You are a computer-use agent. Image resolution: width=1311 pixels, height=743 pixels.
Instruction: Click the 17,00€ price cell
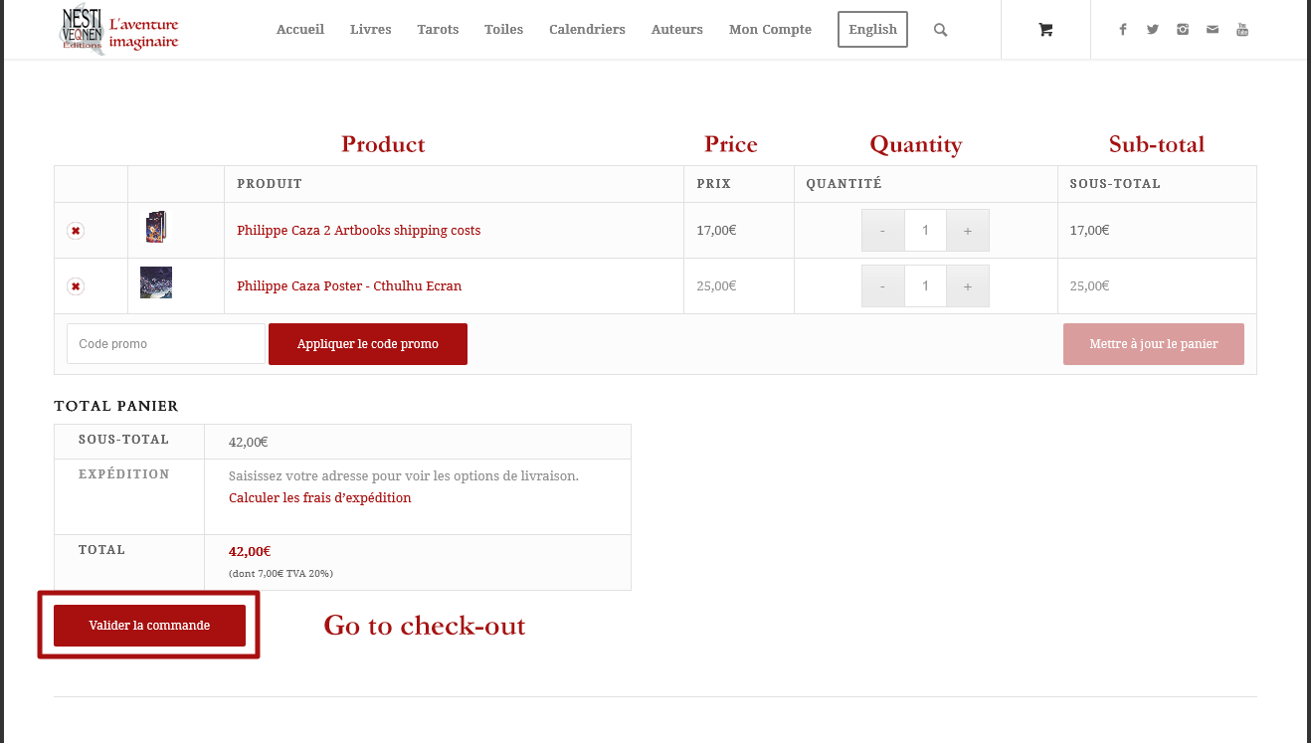pyautogui.click(x=716, y=231)
